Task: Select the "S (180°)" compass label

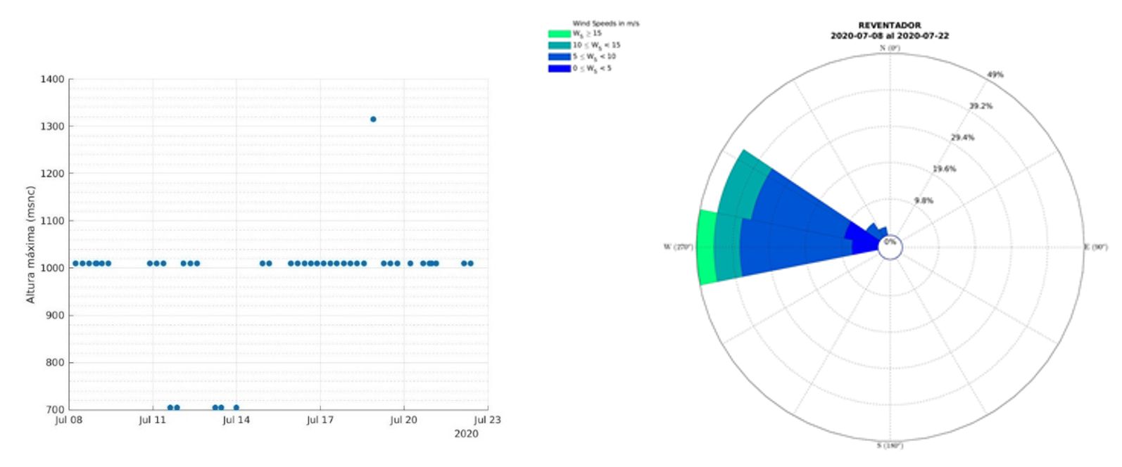Action: point(890,446)
